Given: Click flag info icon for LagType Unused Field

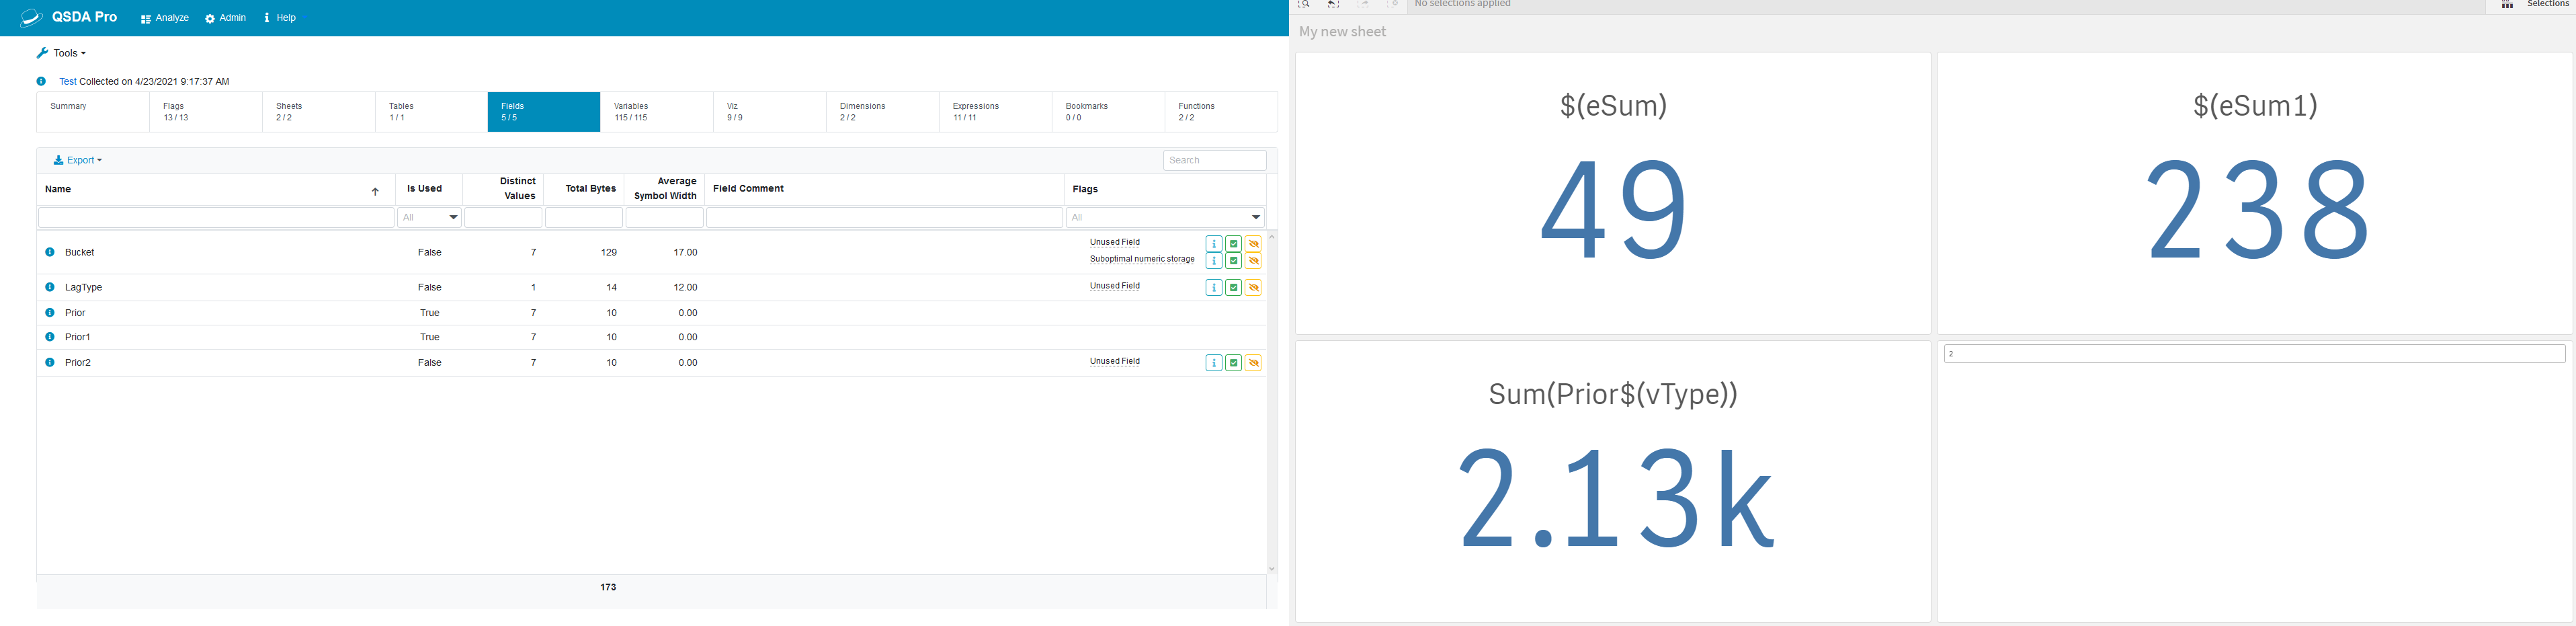Looking at the screenshot, I should click(x=1213, y=288).
